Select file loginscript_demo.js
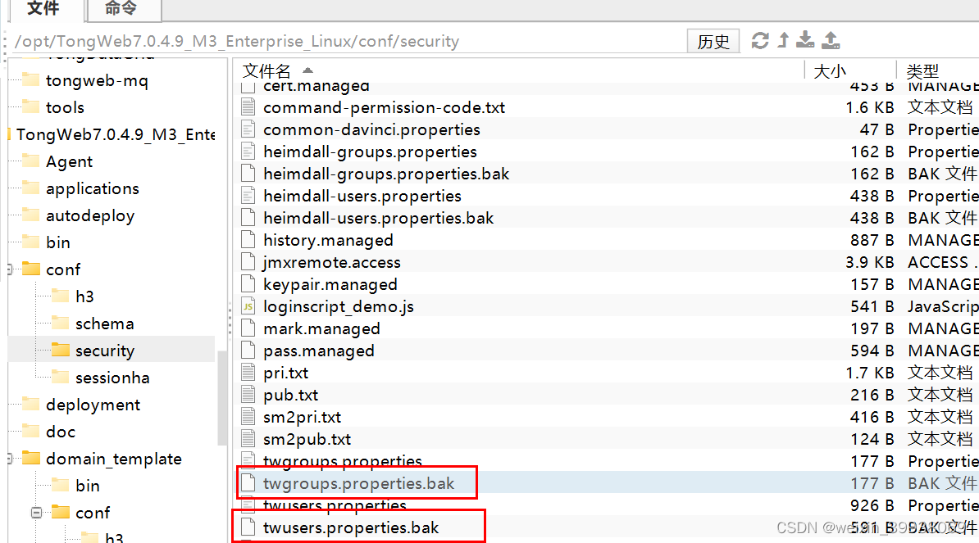 click(339, 307)
